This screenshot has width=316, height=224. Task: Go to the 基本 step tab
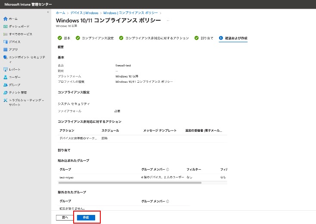coord(64,38)
